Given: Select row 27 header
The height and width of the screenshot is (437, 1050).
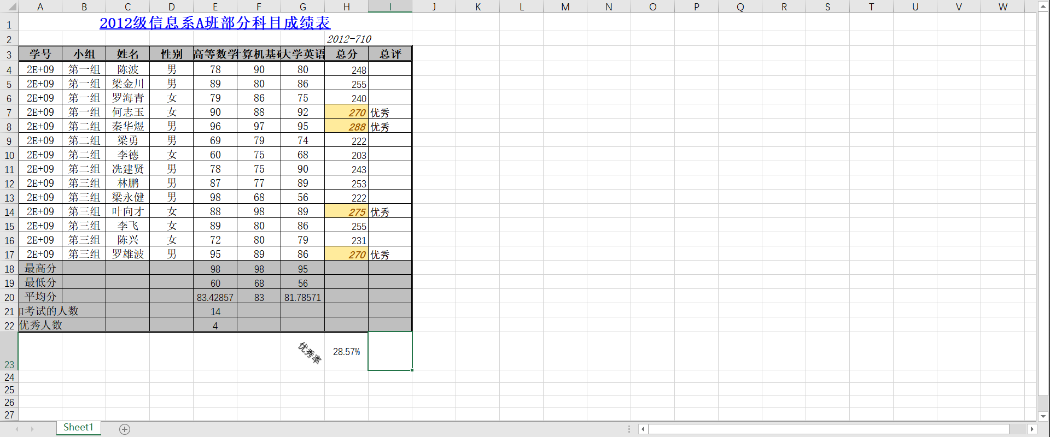Looking at the screenshot, I should point(9,415).
